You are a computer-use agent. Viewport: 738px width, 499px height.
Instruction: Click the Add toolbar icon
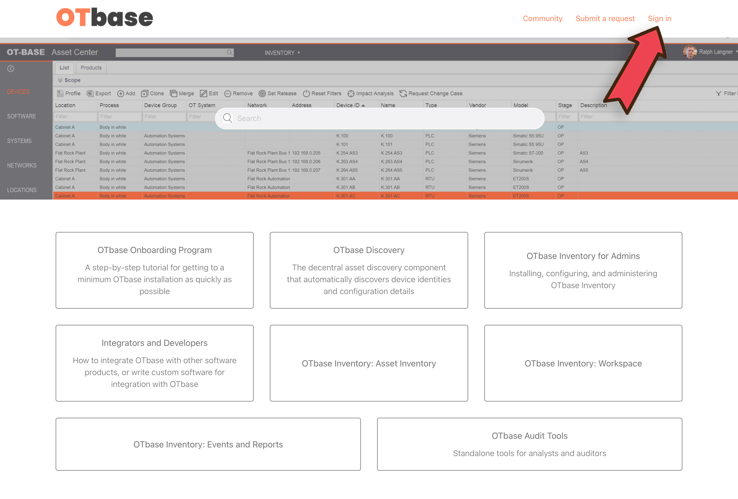pos(121,94)
